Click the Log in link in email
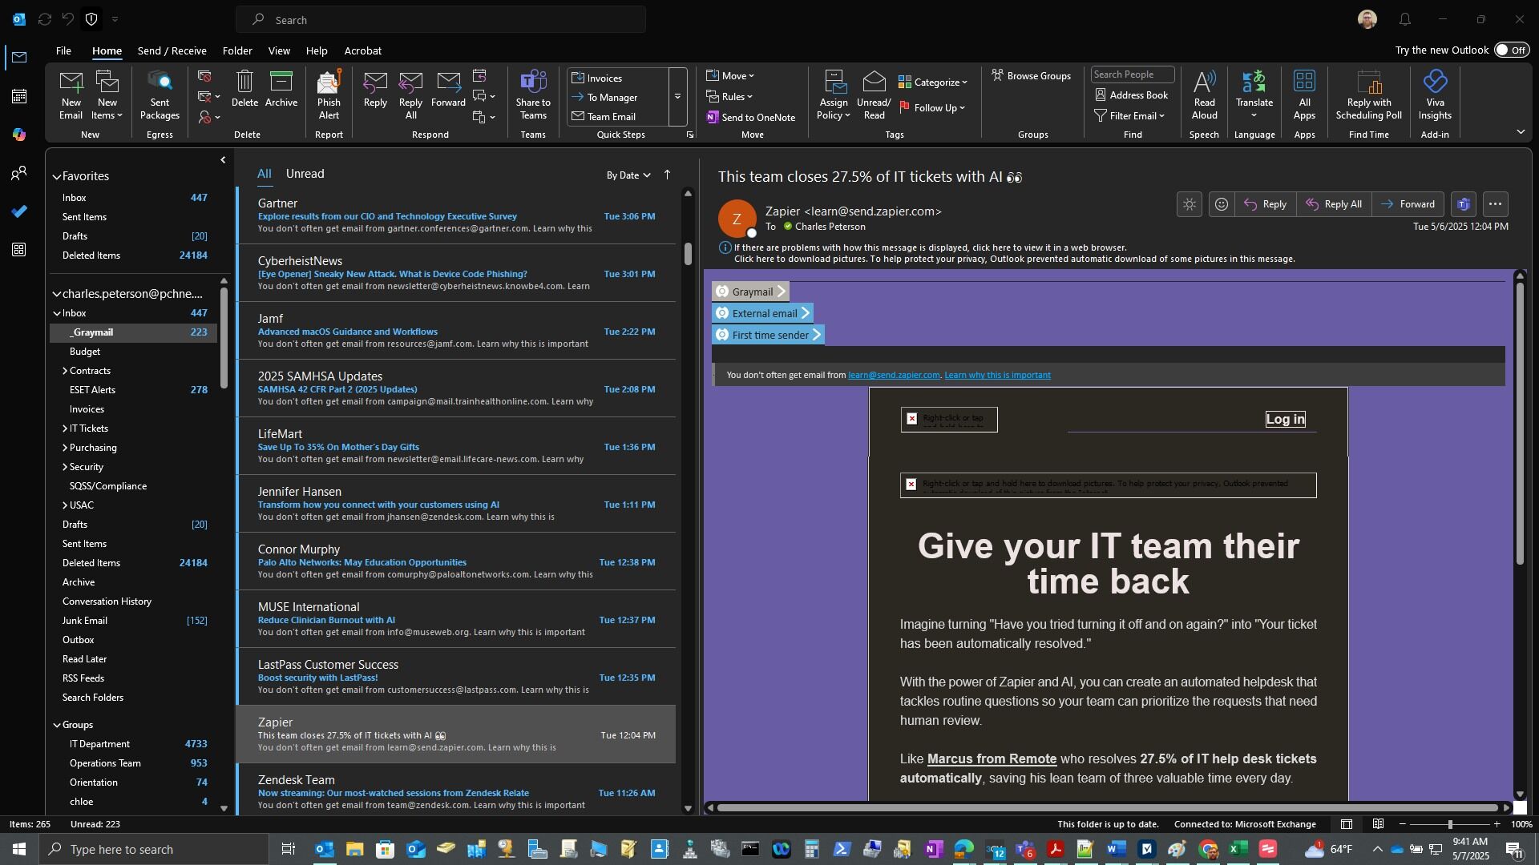Screen dimensions: 1539x865 pyautogui.click(x=1285, y=419)
